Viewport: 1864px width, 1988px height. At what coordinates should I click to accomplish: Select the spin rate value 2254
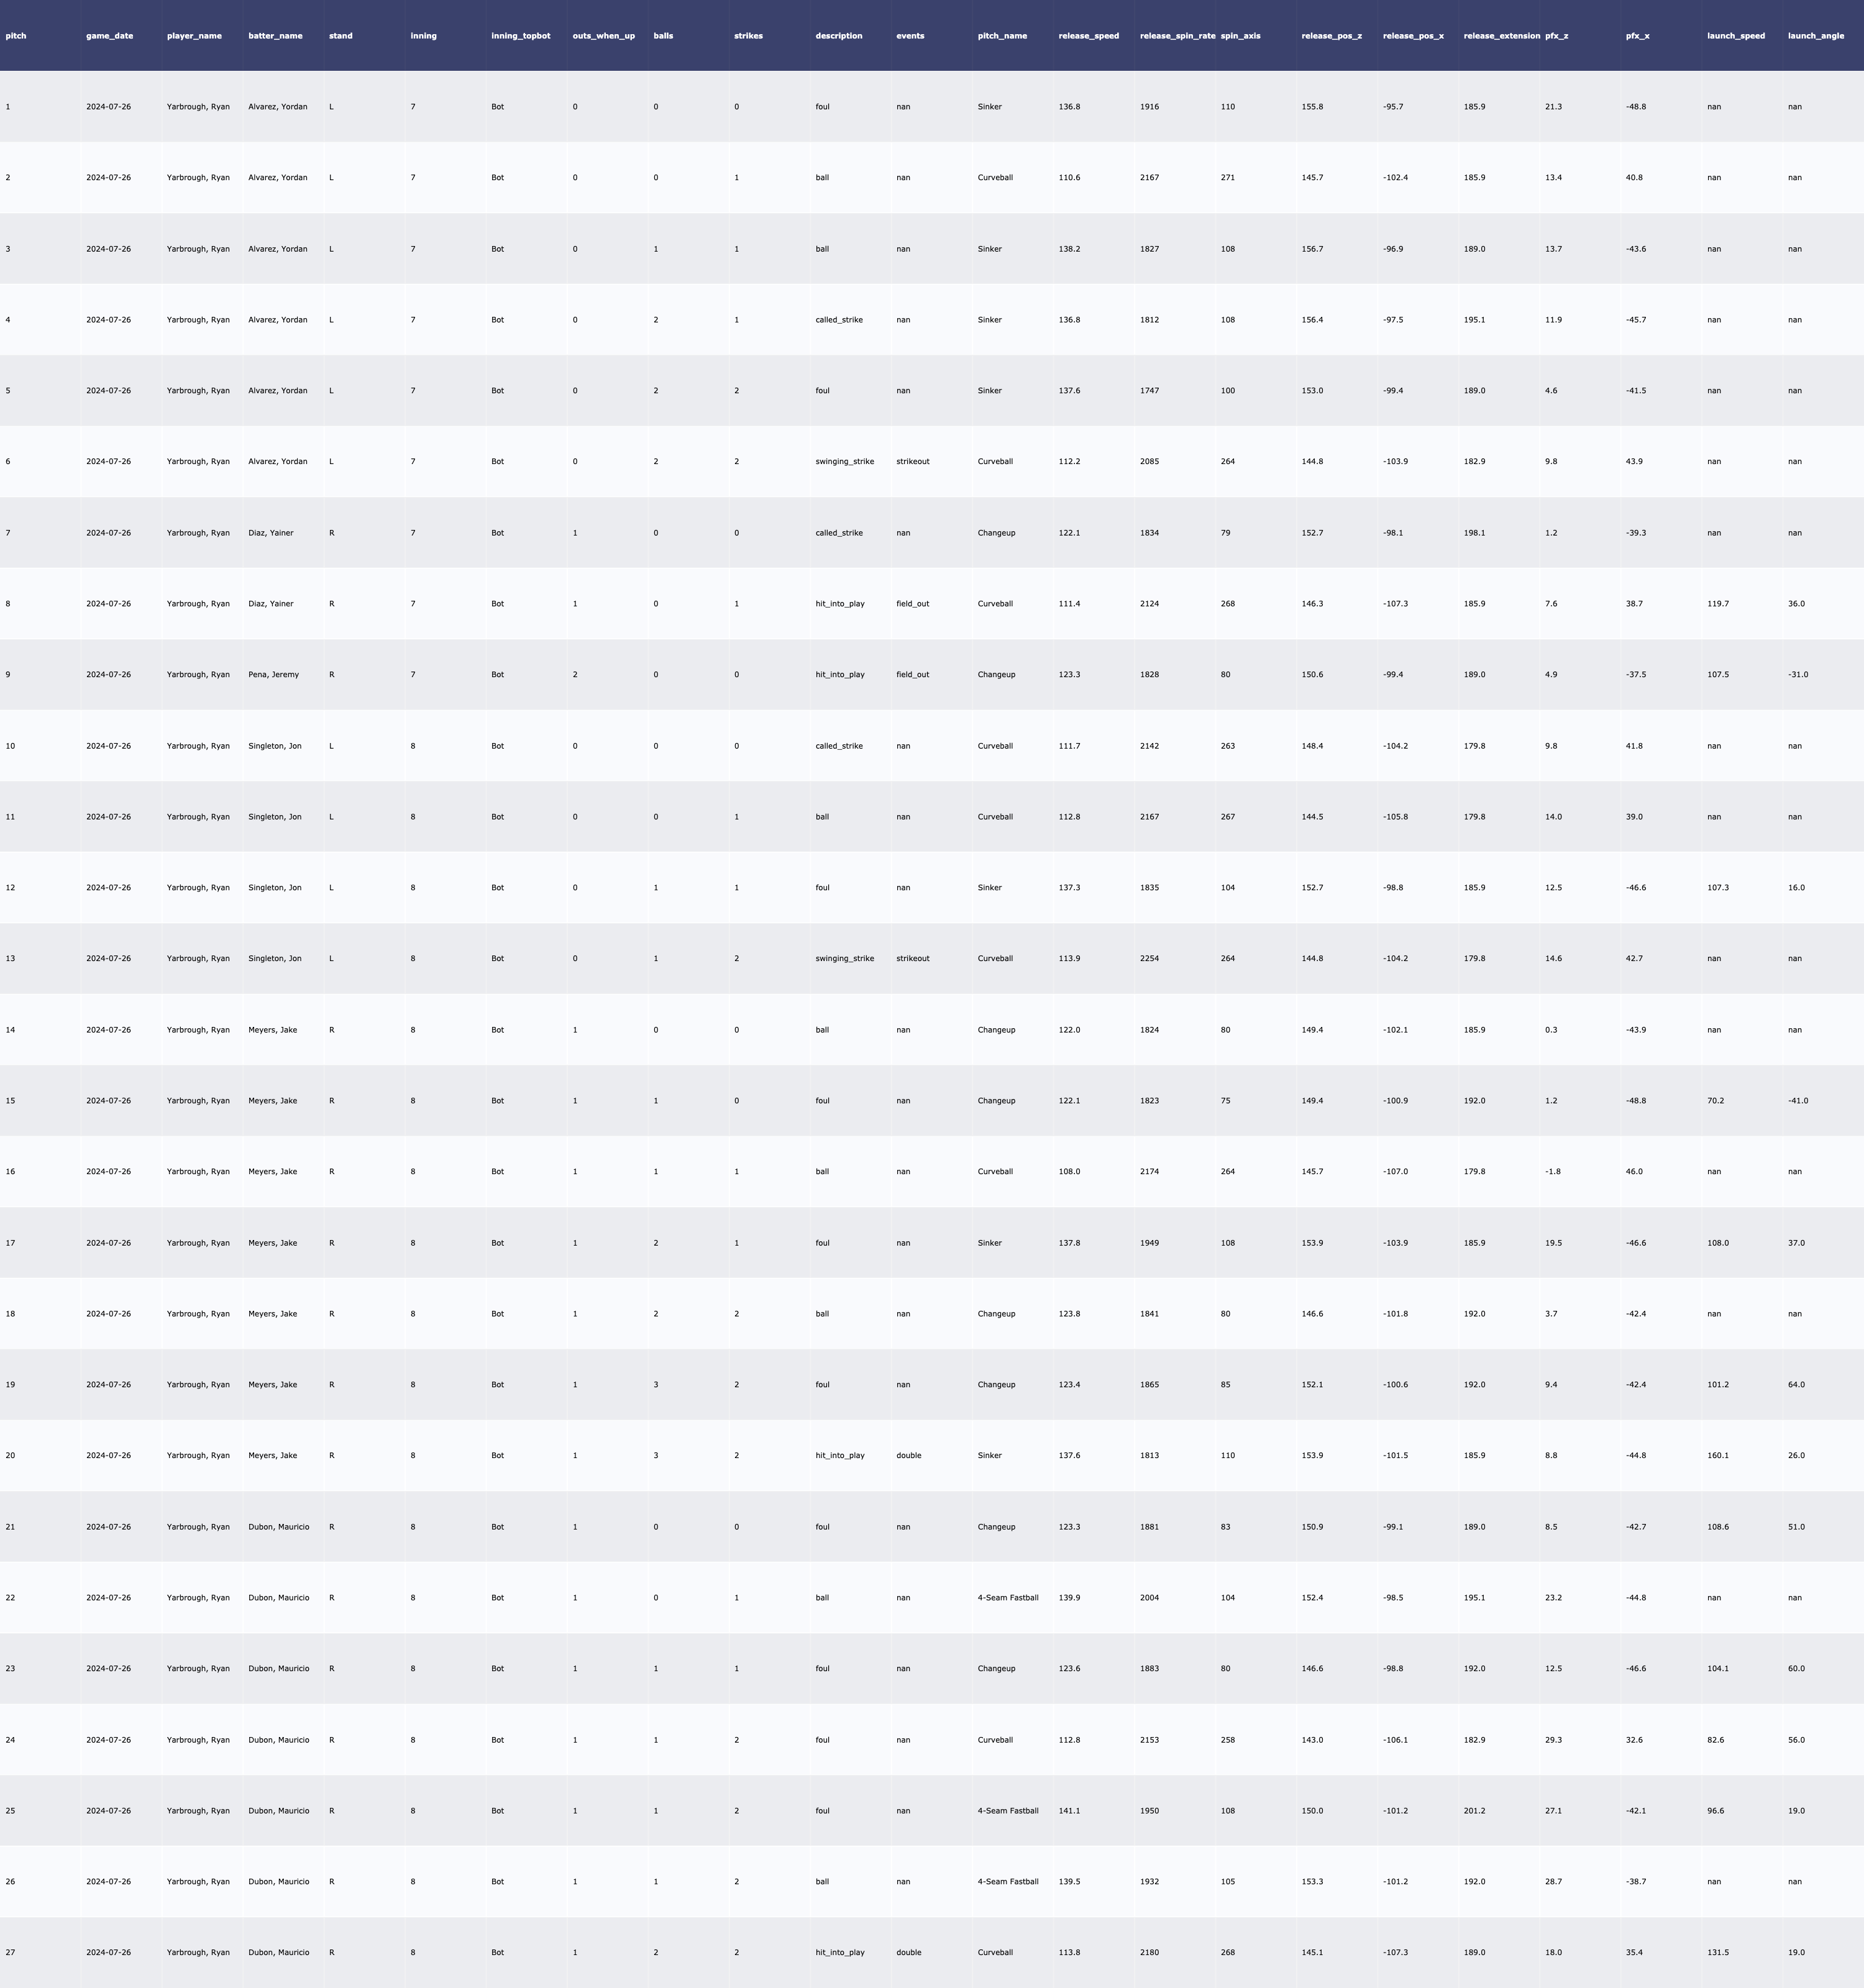[x=1149, y=959]
